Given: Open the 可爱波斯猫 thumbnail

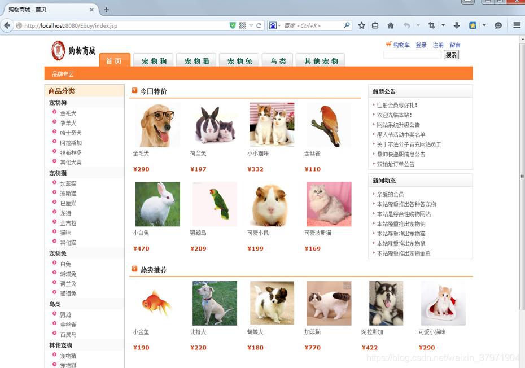Looking at the screenshot, I should pyautogui.click(x=329, y=204).
